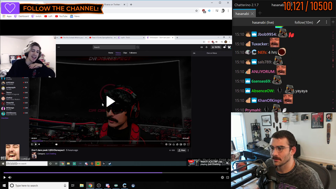Click username NEfs in chat
Viewport: 336px width, 189px height.
coord(262,52)
